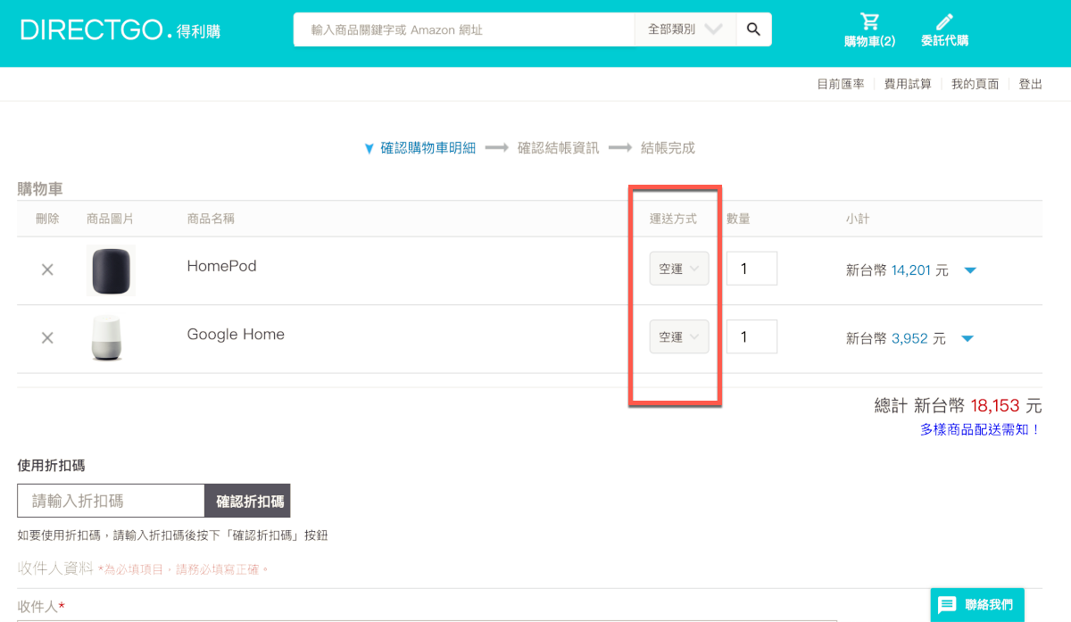Click the 請輸入折扣碼 coupon input
The image size is (1071, 622).
pos(111,501)
